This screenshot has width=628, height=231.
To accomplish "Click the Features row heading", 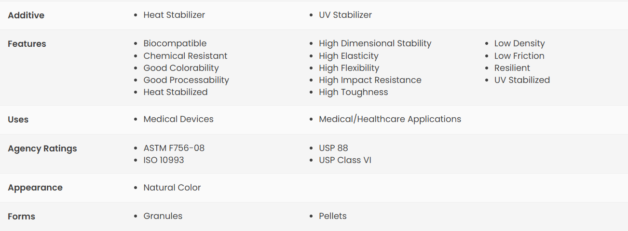I will click(27, 44).
